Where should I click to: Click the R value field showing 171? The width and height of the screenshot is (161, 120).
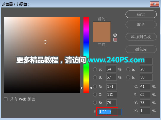tap(111, 87)
